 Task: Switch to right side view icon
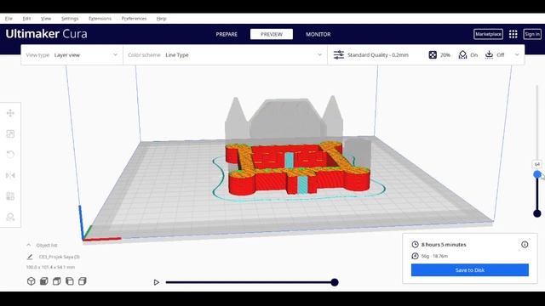coord(83,281)
